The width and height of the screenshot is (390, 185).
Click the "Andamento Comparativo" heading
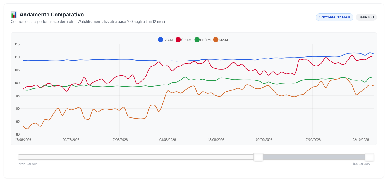coord(51,15)
